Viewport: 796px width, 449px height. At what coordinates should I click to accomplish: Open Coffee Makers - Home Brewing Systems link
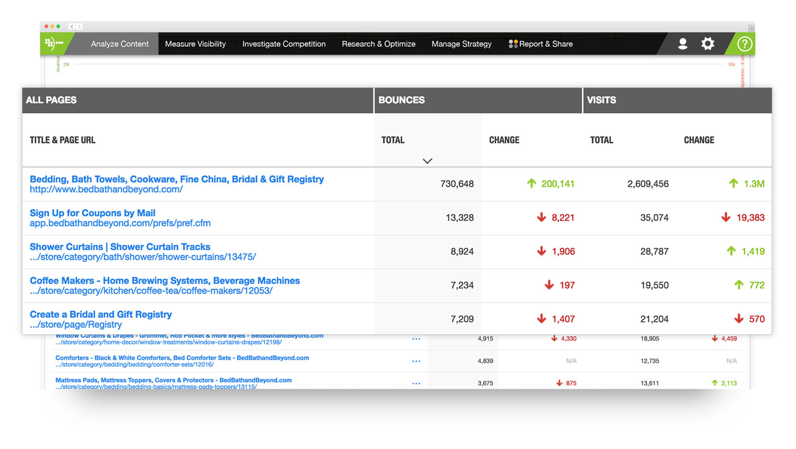[165, 281]
